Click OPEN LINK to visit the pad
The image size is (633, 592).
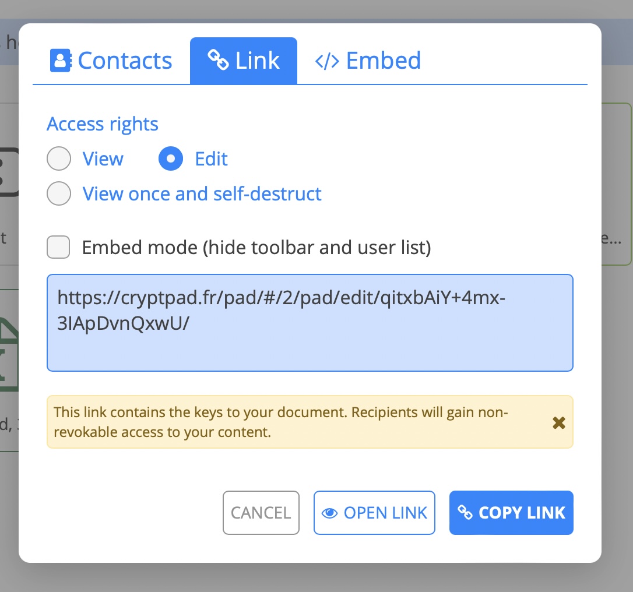(374, 513)
